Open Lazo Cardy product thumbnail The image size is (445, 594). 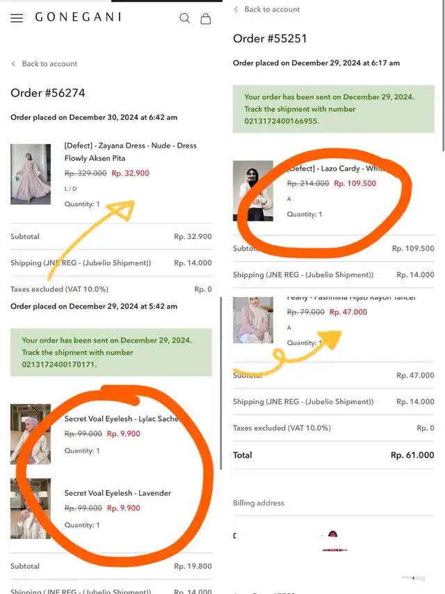[x=253, y=191]
